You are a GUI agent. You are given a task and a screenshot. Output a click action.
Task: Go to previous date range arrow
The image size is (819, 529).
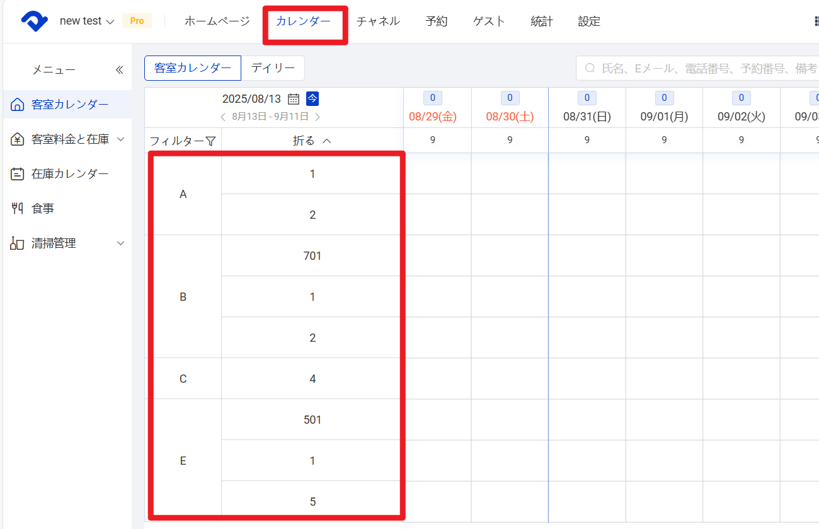coord(223,117)
